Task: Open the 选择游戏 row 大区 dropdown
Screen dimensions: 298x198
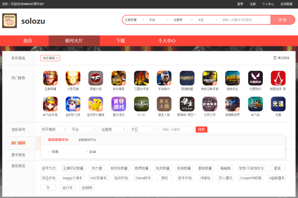Action: (143, 129)
